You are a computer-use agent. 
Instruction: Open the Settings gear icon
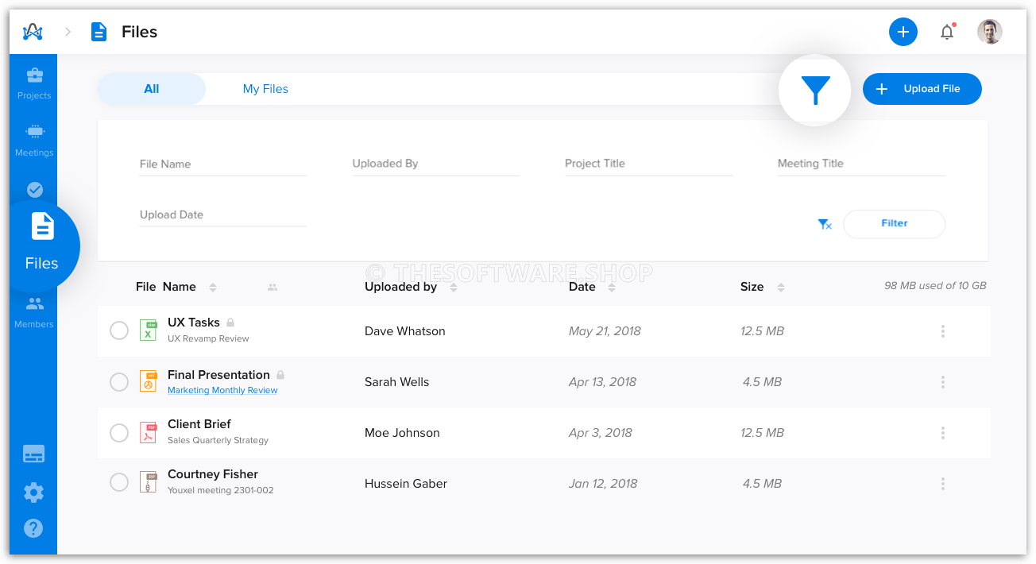pyautogui.click(x=33, y=493)
